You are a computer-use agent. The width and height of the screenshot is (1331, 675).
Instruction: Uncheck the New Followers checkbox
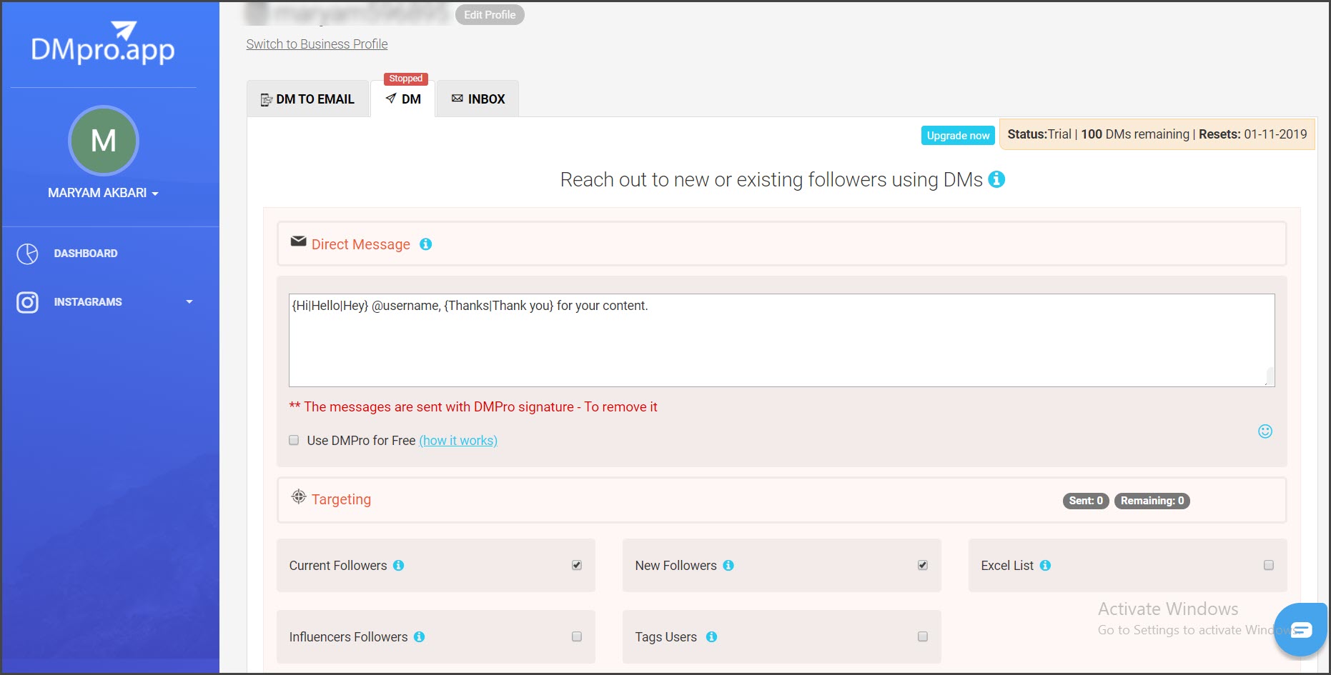(x=923, y=565)
